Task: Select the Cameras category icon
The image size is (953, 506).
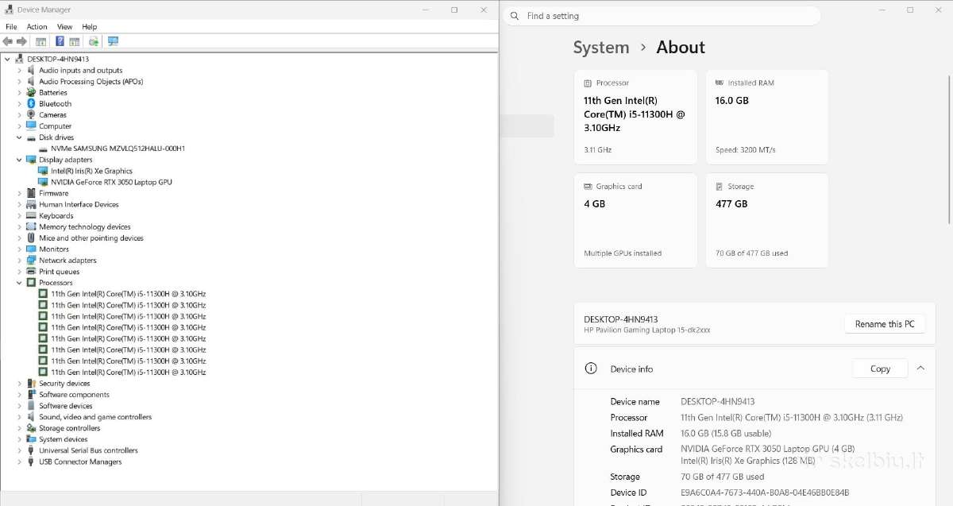Action: click(x=31, y=115)
